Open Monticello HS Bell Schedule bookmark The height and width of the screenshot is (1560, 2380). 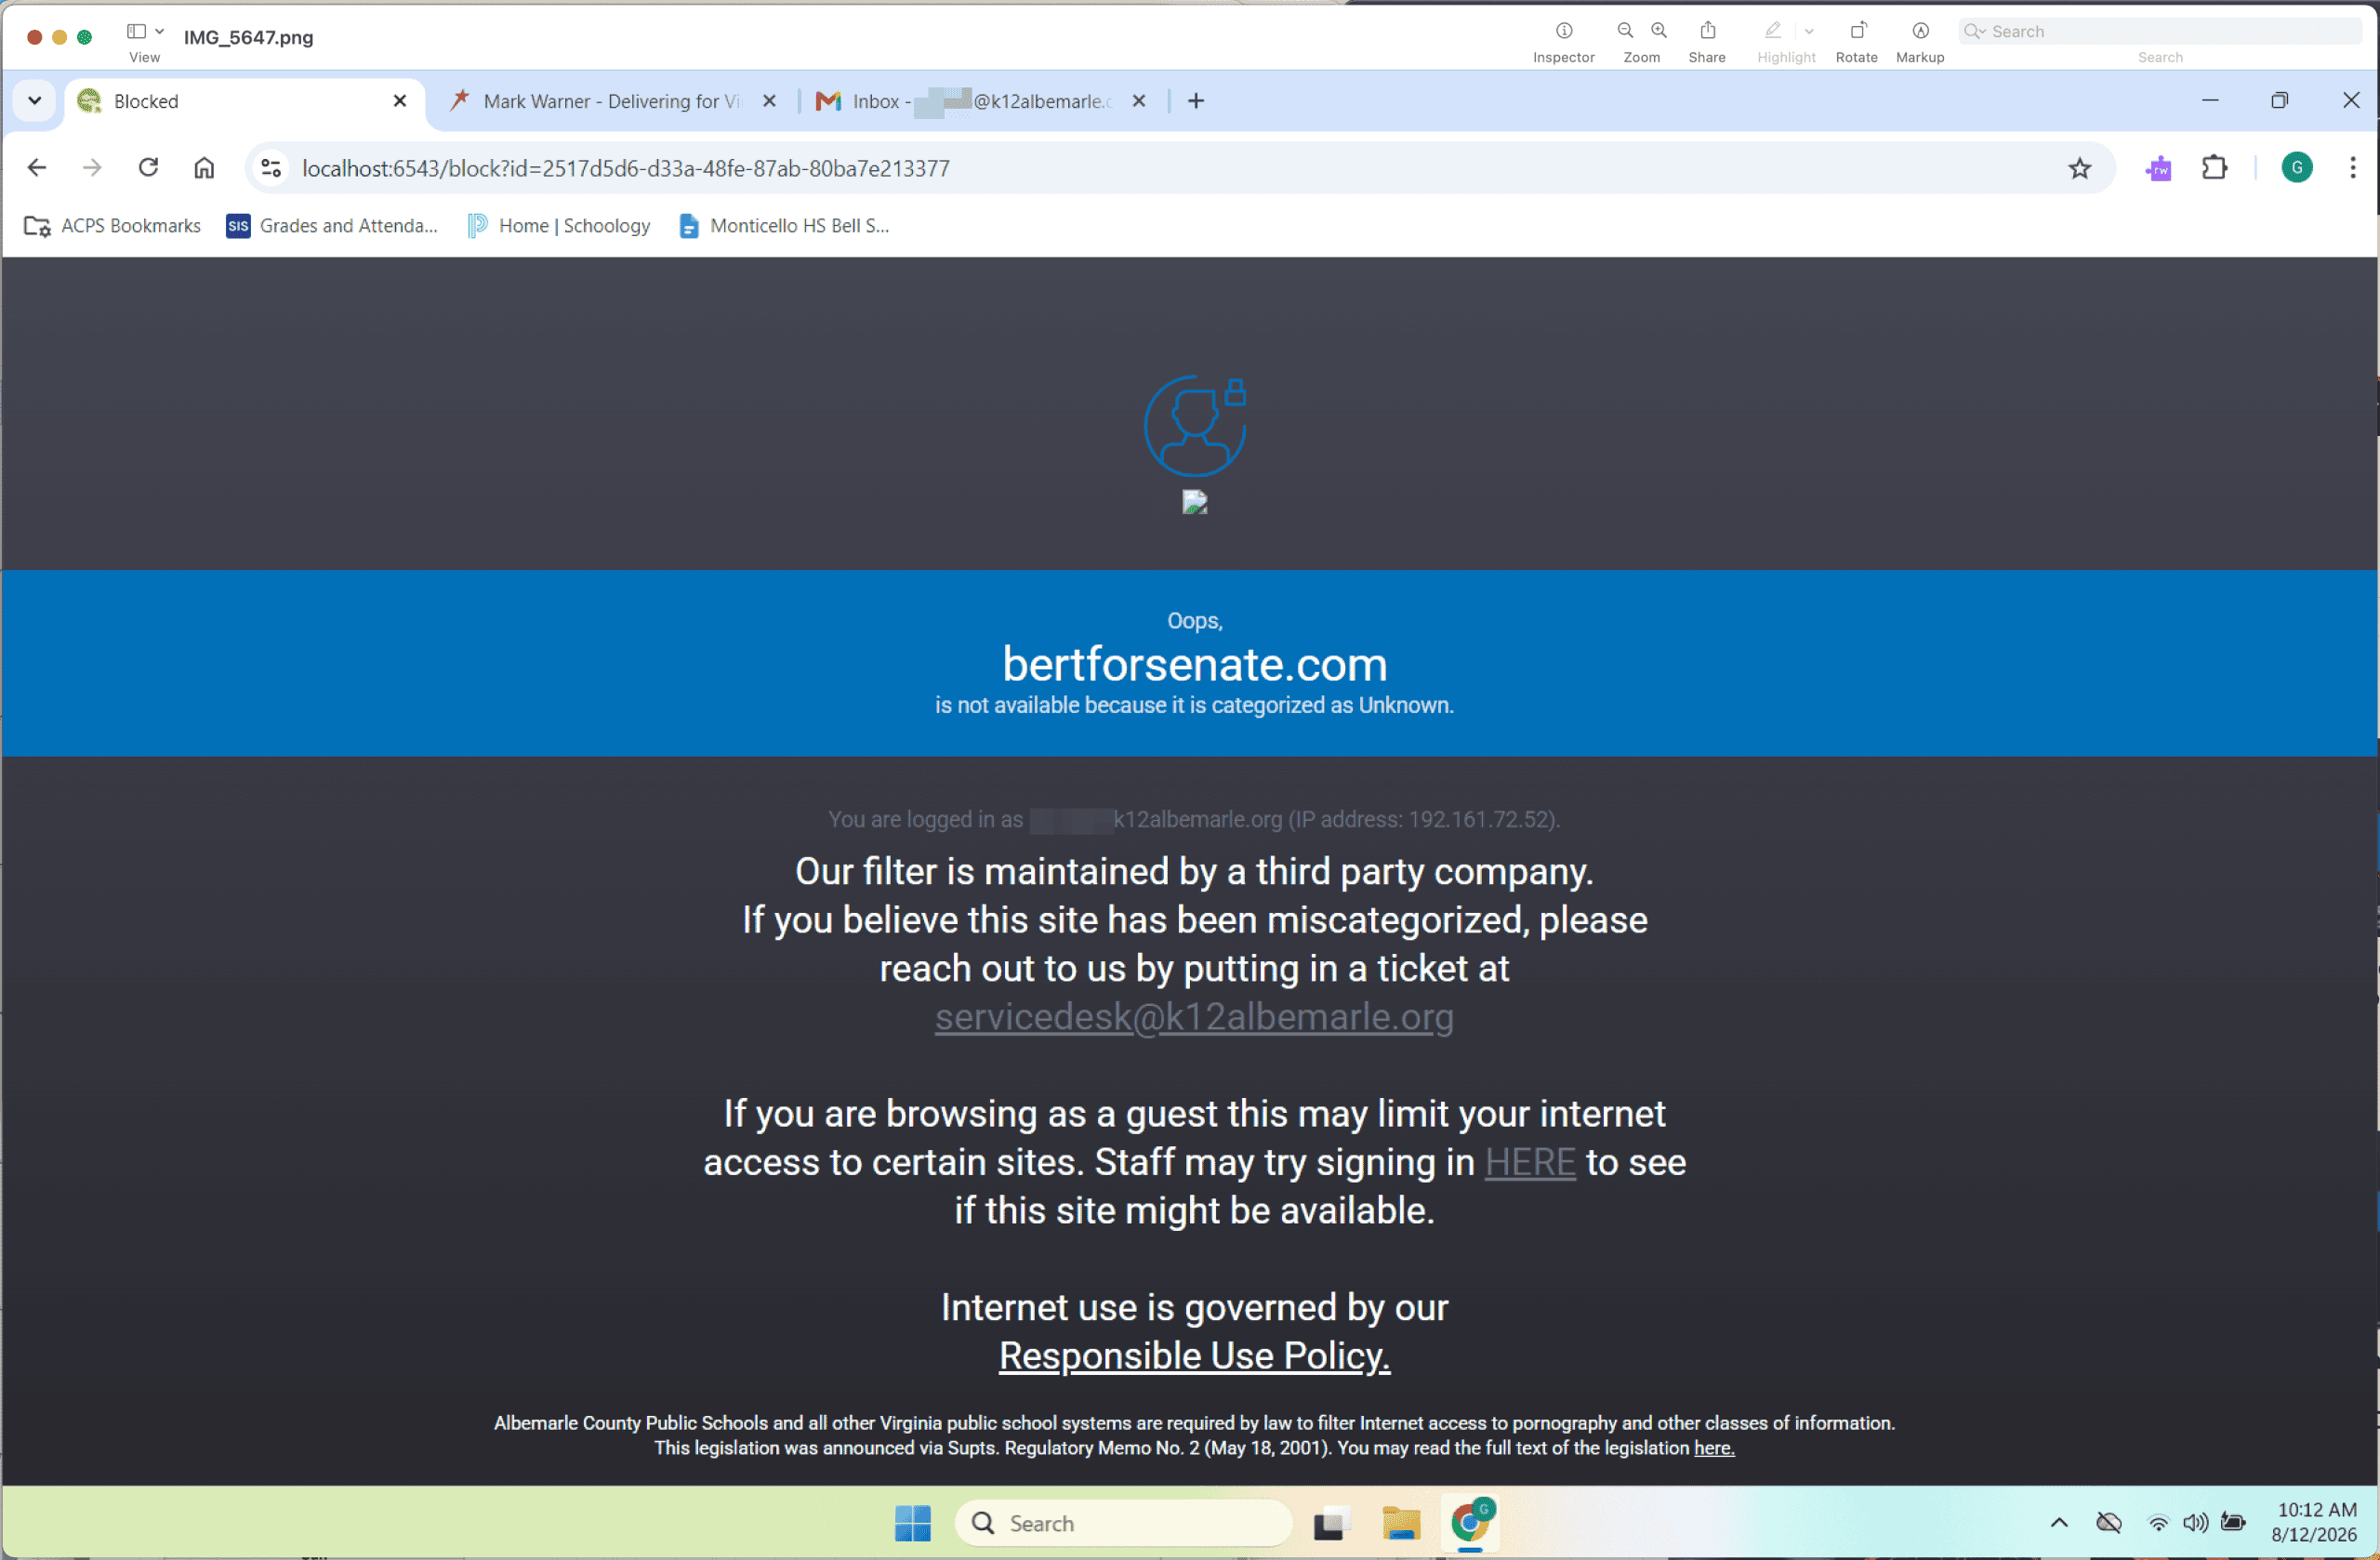(x=784, y=226)
